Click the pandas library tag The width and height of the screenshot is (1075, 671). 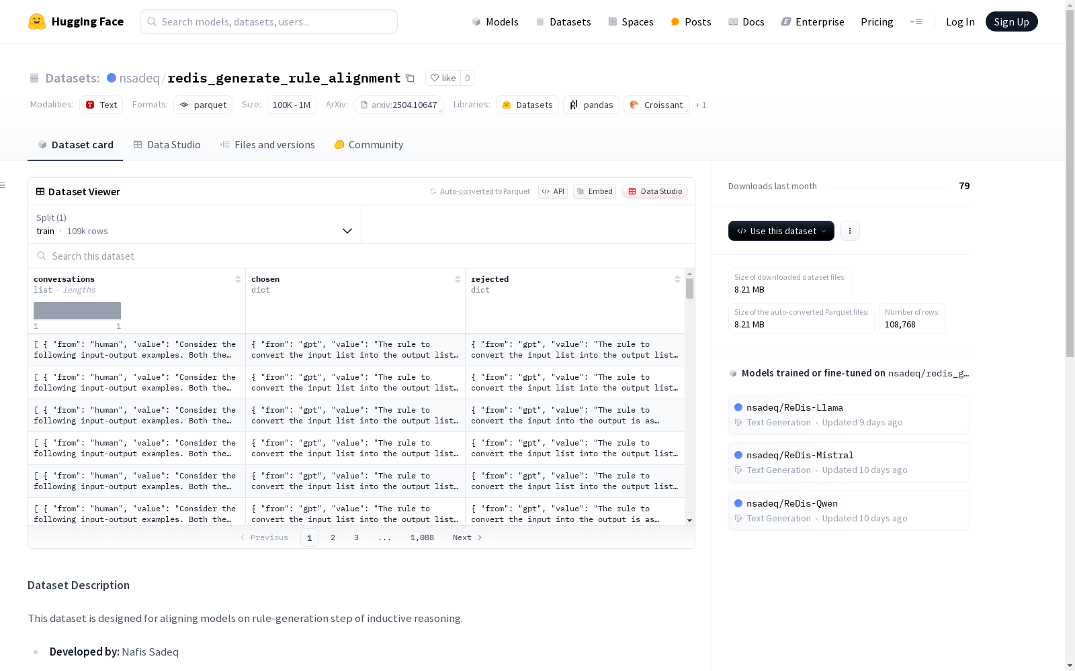point(591,105)
